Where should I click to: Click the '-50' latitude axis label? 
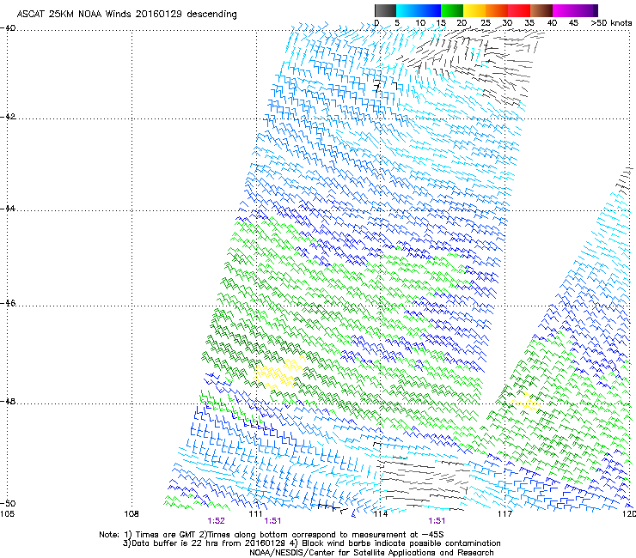[8, 503]
